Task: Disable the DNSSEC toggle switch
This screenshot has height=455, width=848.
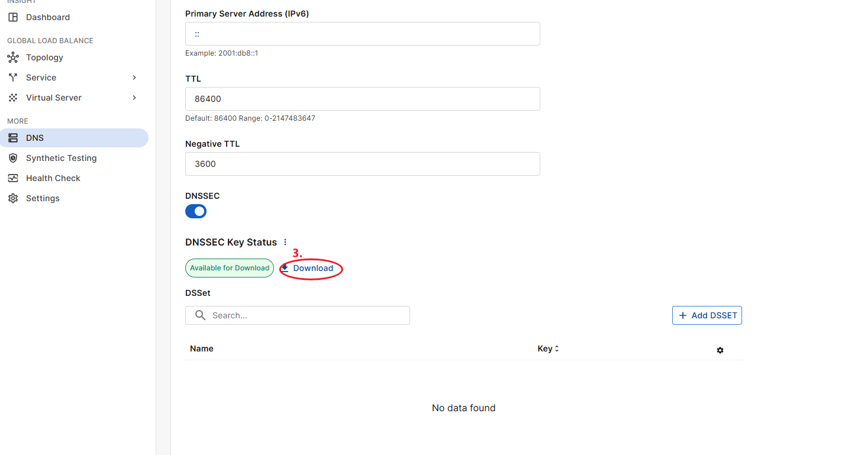Action: (196, 211)
